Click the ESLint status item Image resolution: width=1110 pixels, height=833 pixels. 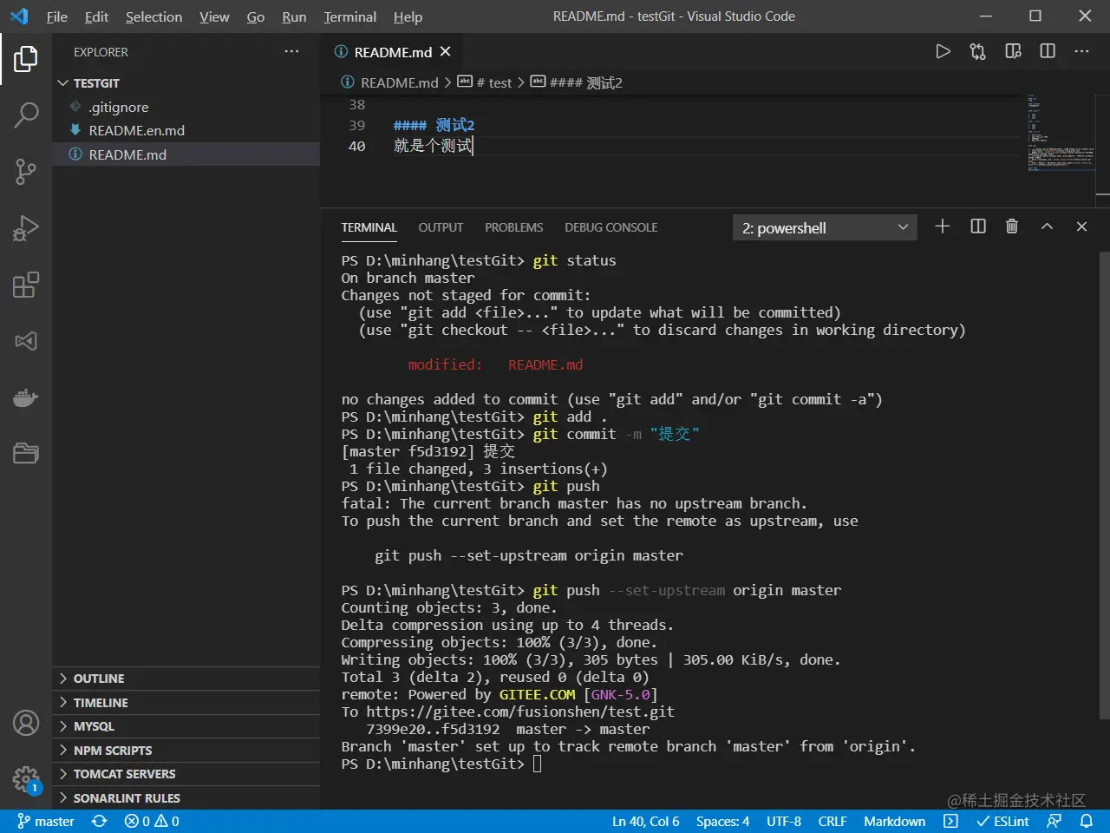point(1002,821)
